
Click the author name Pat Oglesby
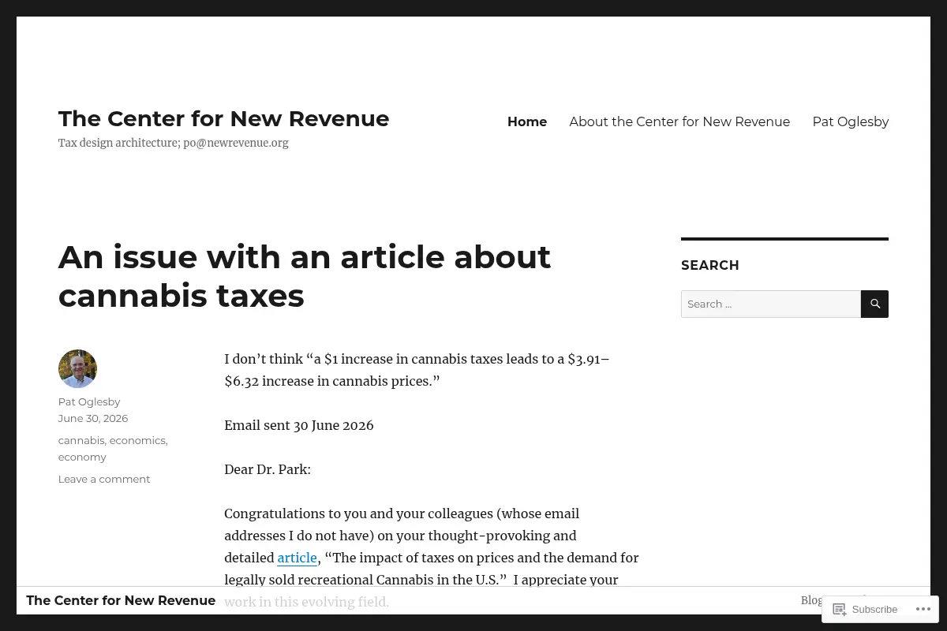[89, 401]
